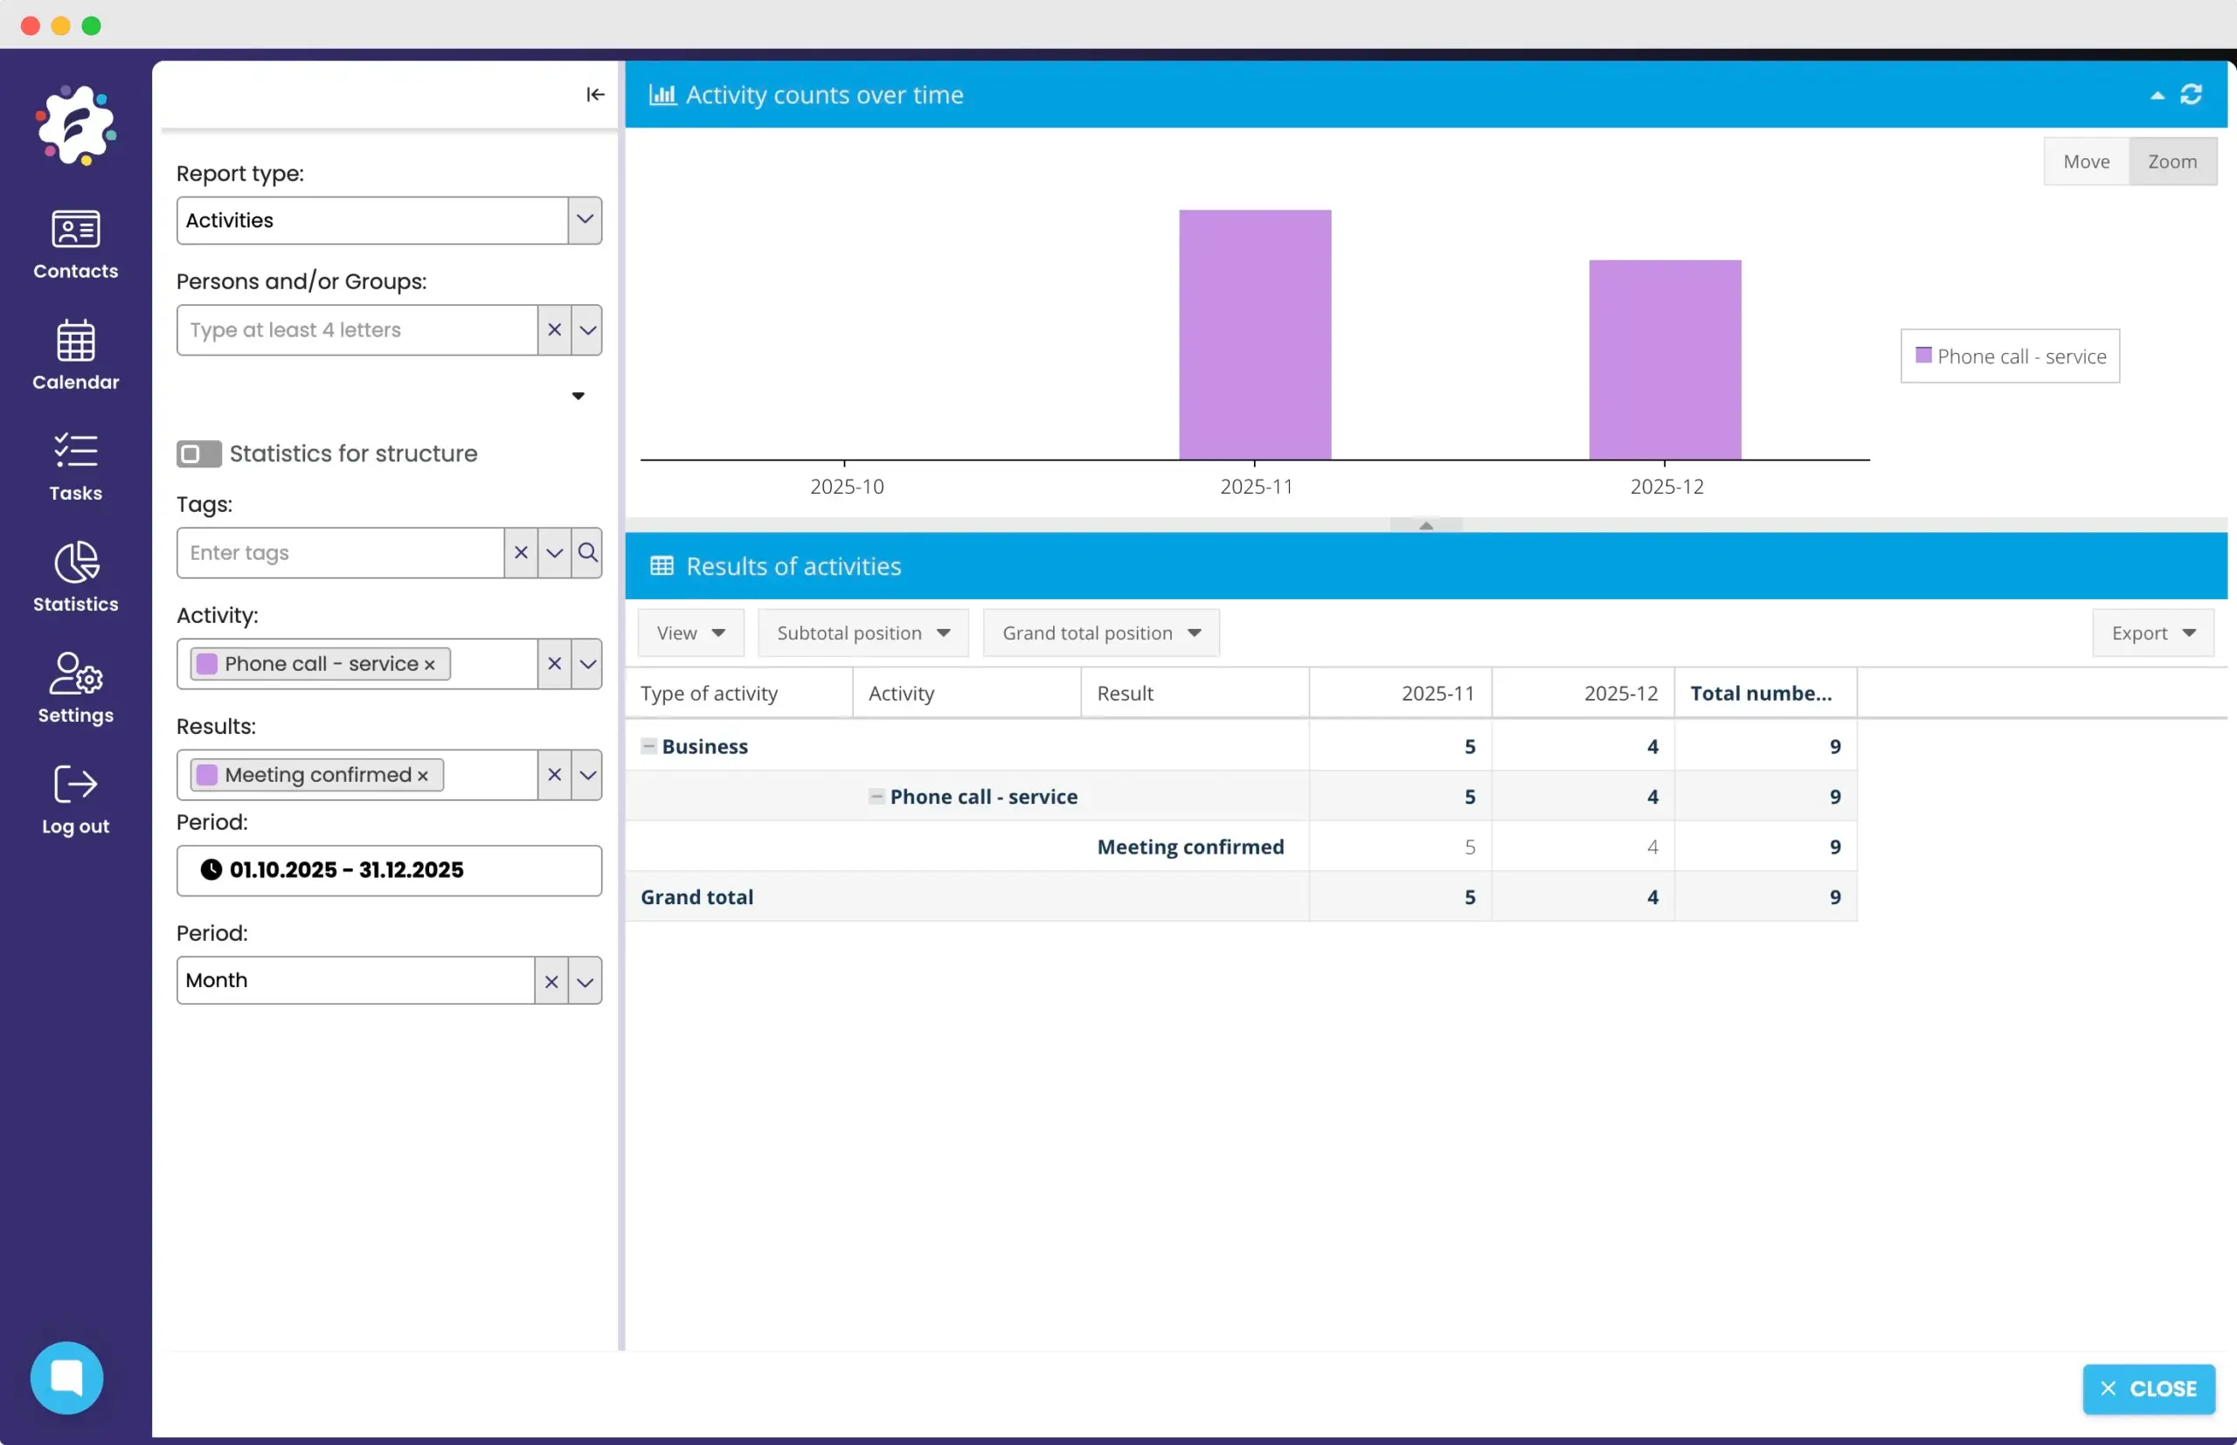Open the View menu in results
Image resolution: width=2237 pixels, height=1445 pixels.
690,633
